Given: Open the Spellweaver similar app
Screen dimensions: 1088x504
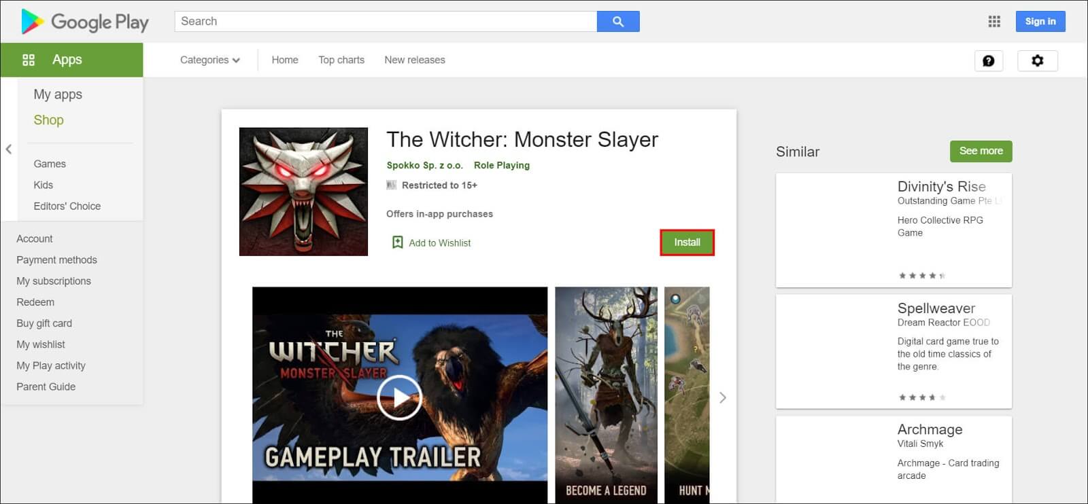Looking at the screenshot, I should point(894,352).
